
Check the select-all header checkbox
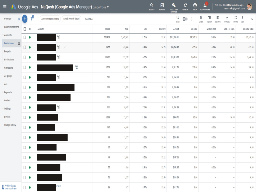coord(25,29)
